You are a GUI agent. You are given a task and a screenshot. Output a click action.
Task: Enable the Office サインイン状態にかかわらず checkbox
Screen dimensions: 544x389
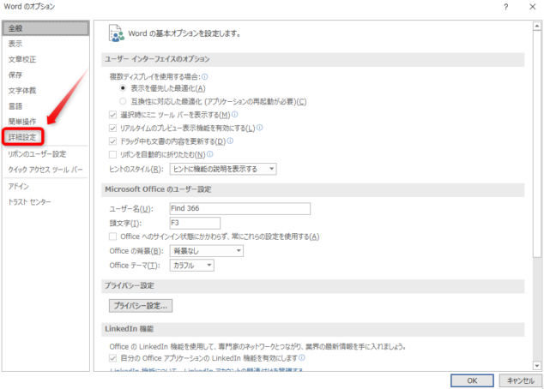click(112, 236)
